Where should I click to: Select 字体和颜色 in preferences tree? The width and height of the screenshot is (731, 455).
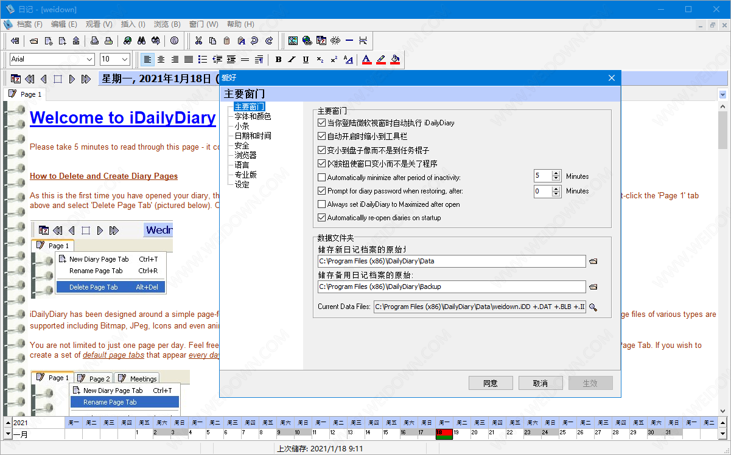click(253, 116)
